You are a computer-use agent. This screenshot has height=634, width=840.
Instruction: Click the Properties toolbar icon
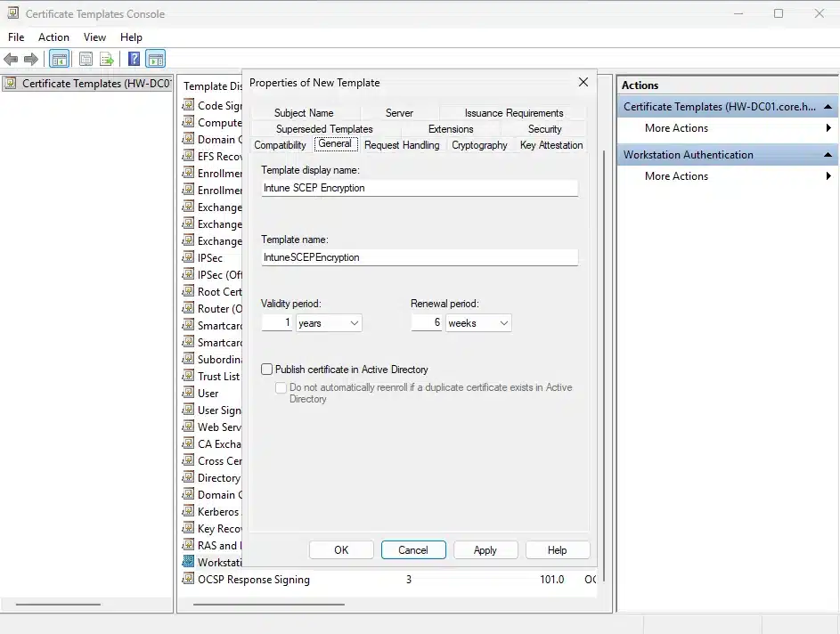tap(86, 60)
